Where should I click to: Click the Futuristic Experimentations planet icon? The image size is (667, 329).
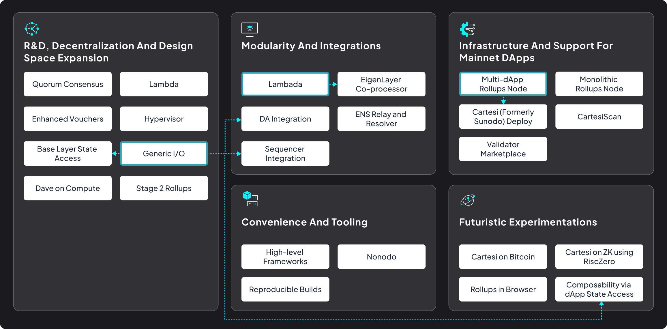468,200
